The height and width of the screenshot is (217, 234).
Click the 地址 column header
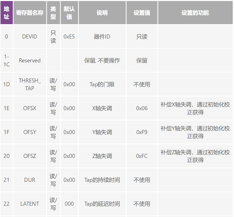coord(7,13)
